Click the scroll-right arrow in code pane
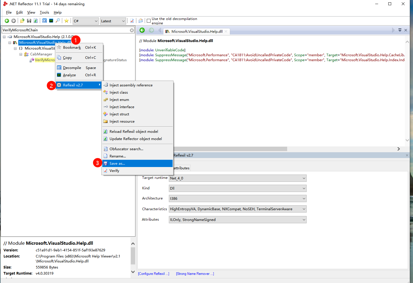Screen dimensions: 413x283 [x=398, y=149]
